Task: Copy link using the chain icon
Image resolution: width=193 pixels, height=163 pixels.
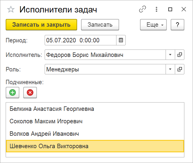Action: (142, 9)
